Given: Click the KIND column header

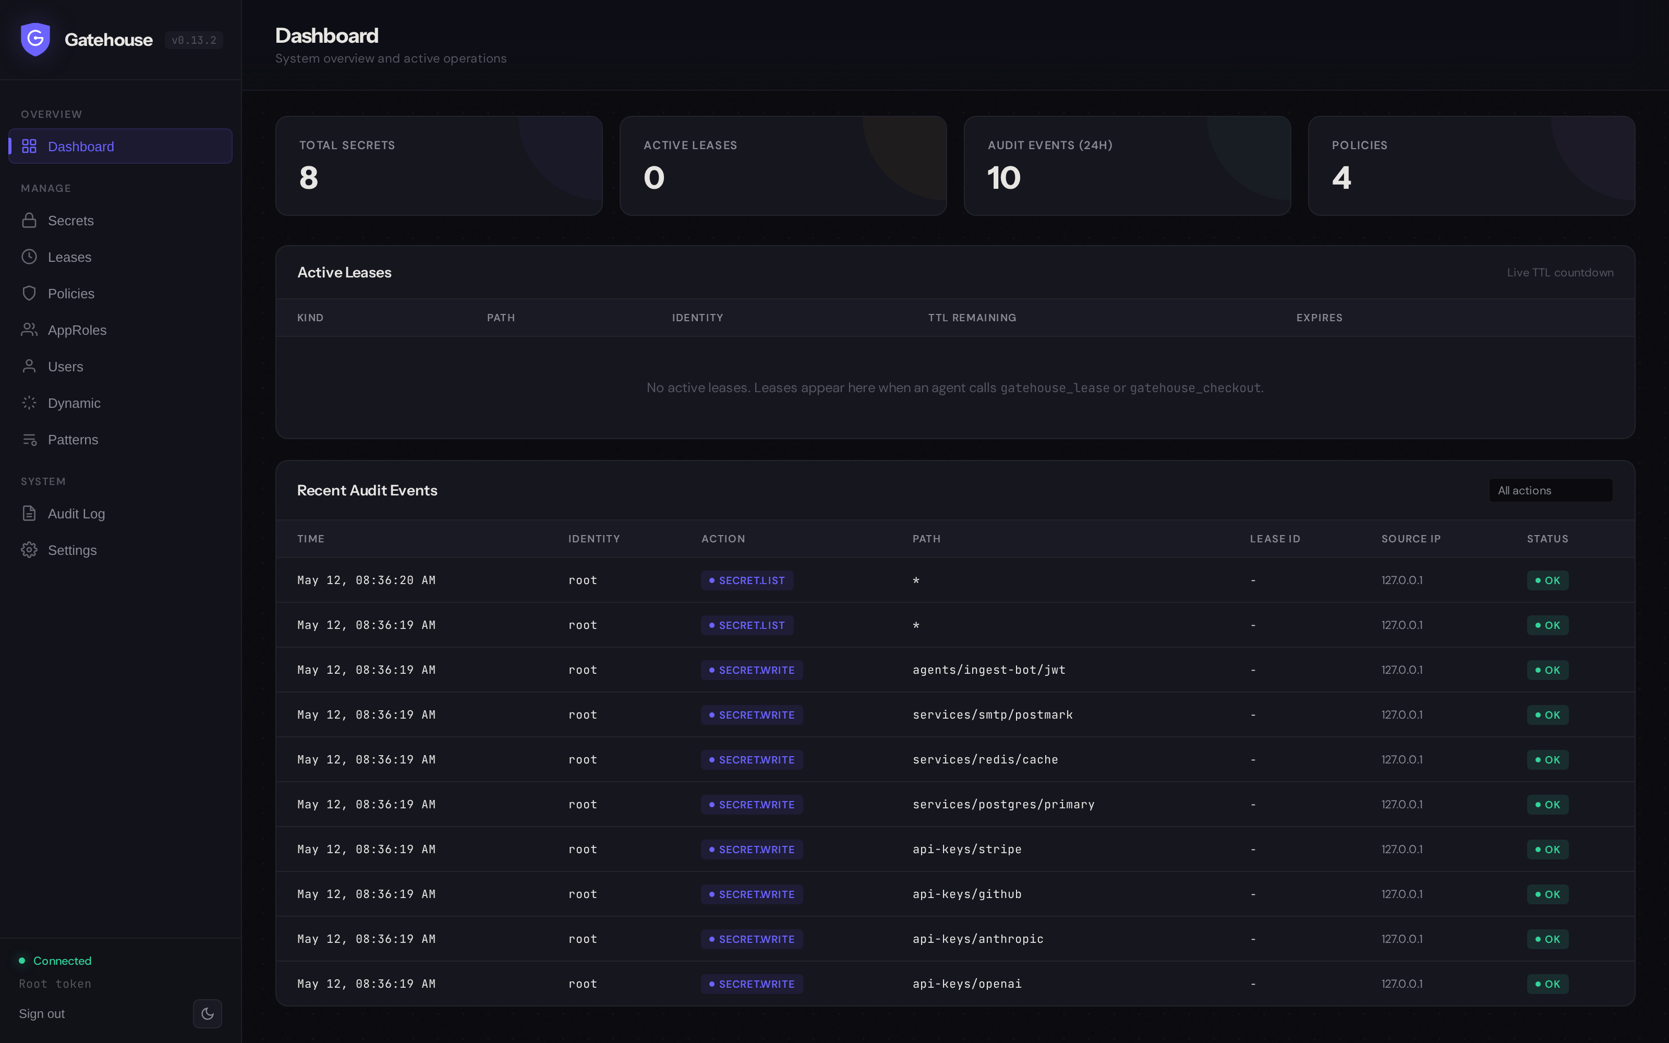Looking at the screenshot, I should click(310, 317).
